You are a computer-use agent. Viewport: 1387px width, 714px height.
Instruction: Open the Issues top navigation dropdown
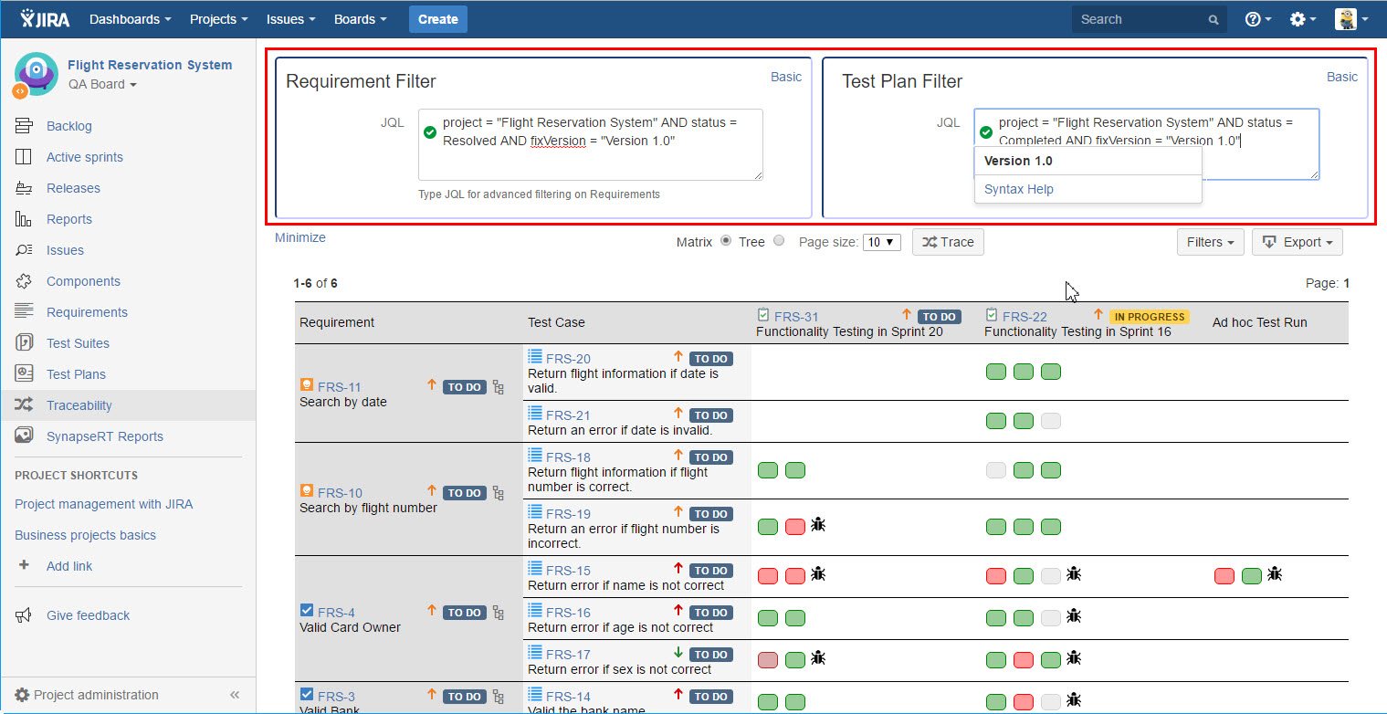[291, 19]
